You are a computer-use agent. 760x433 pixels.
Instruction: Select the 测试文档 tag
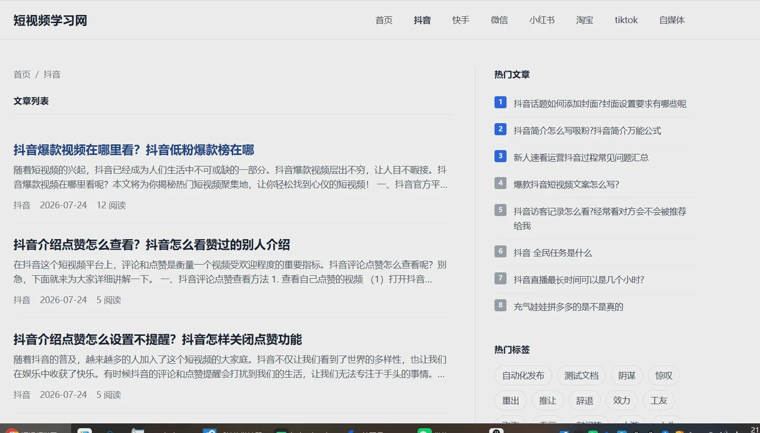coord(582,375)
